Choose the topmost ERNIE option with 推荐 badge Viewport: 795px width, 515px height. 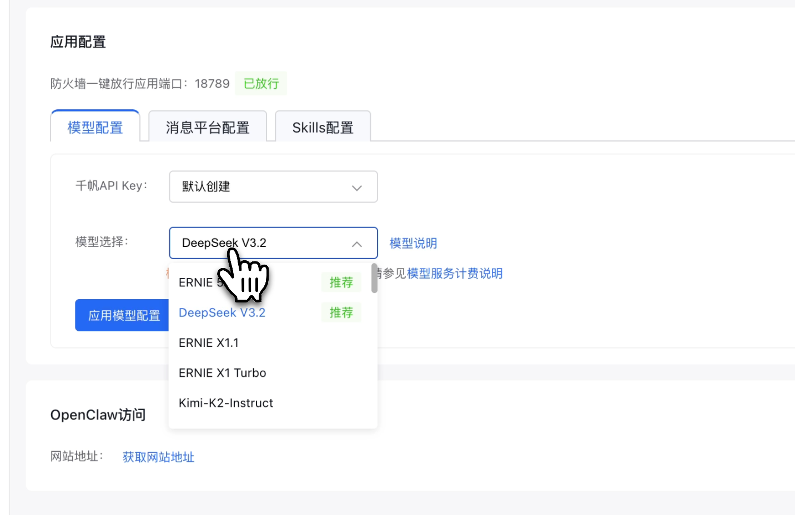194,282
